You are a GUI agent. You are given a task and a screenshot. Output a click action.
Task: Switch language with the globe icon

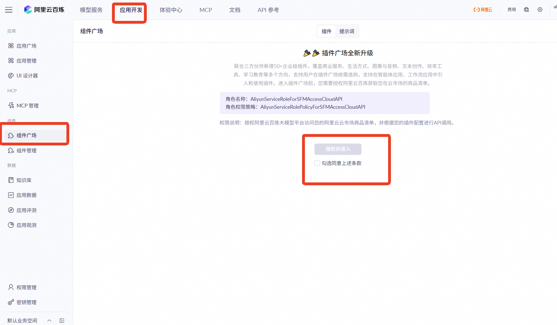tap(526, 10)
